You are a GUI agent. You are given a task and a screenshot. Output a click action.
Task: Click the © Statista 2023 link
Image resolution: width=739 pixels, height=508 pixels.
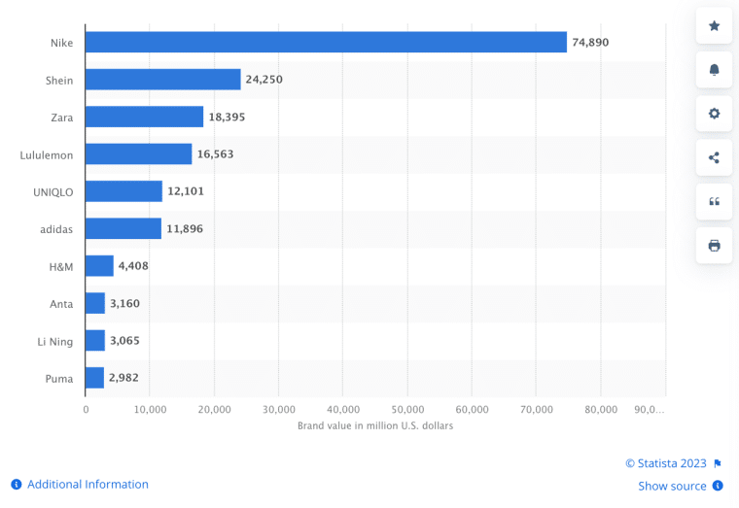[666, 463]
